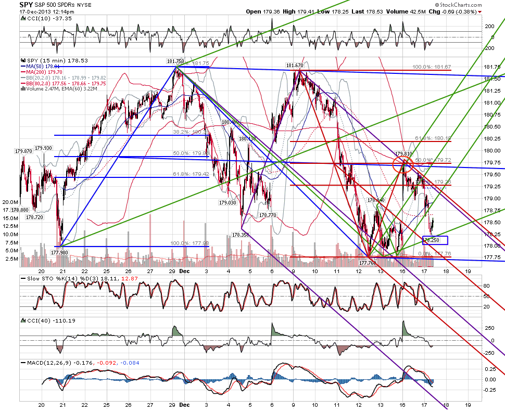Click the '100.0%: 181.67' Fibonacci label
505x412 pixels.
click(x=432, y=67)
